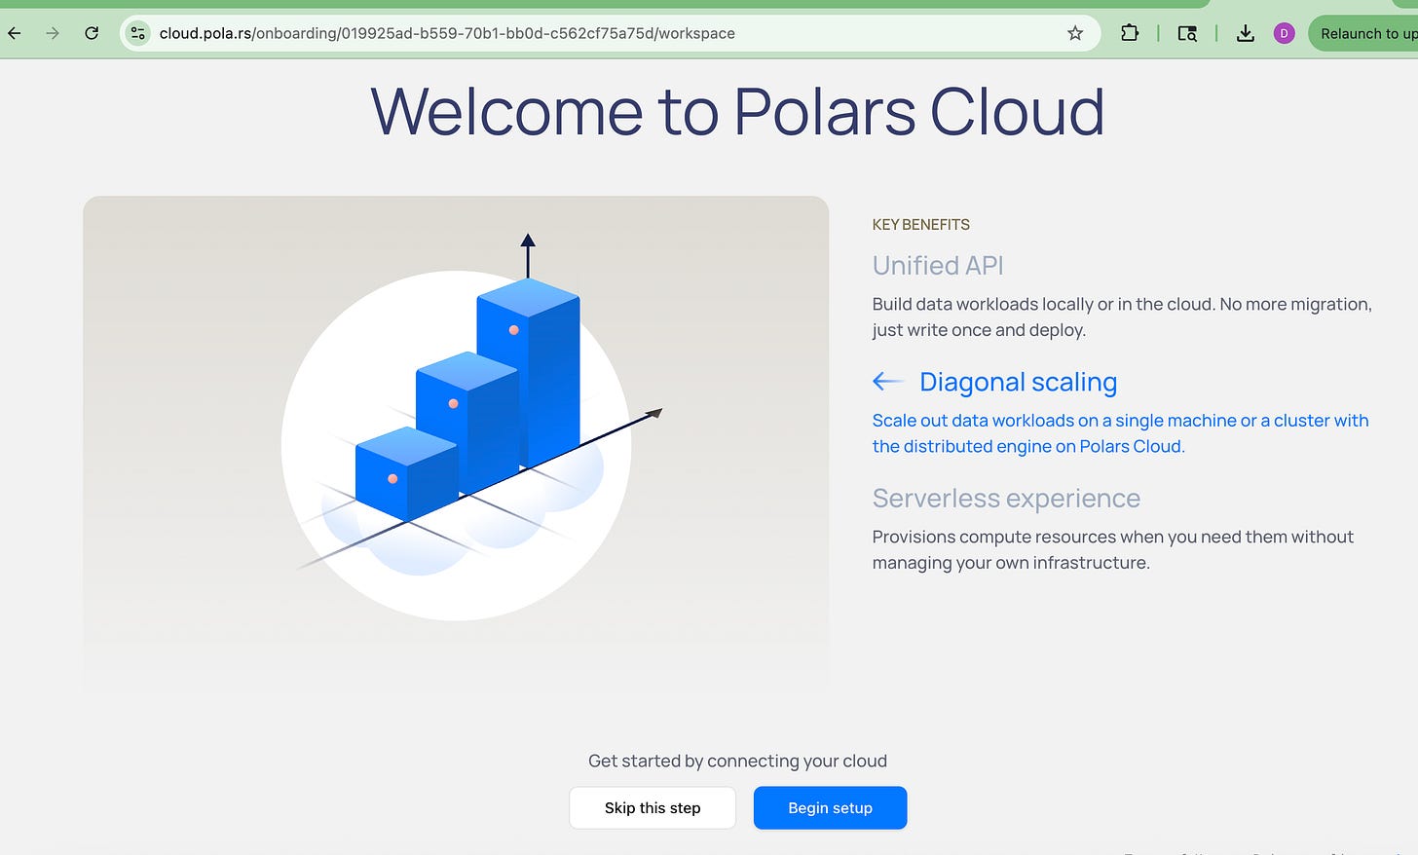1418x855 pixels.
Task: Click the Skip this step button
Action: coord(653,808)
